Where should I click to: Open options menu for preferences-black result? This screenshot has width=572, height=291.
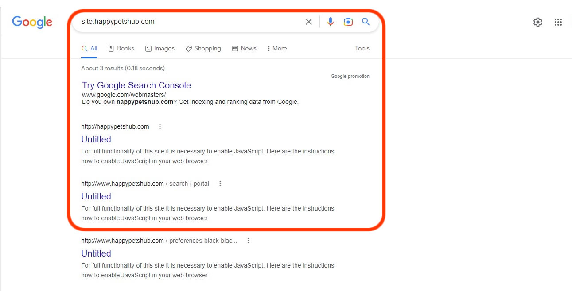[249, 241]
